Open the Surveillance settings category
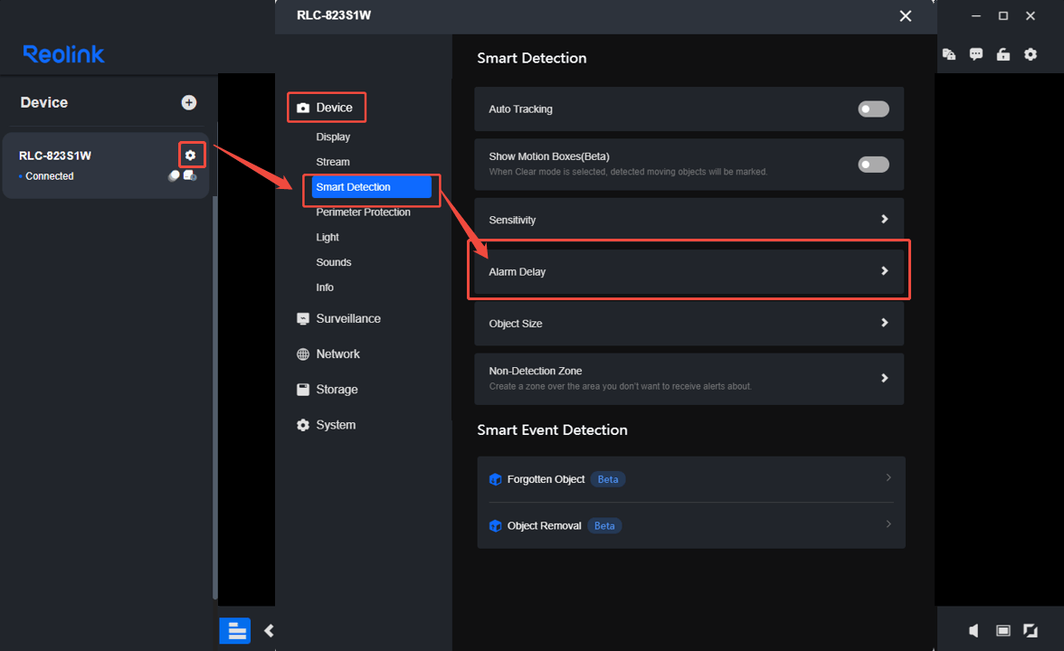This screenshot has width=1064, height=651. tap(338, 318)
